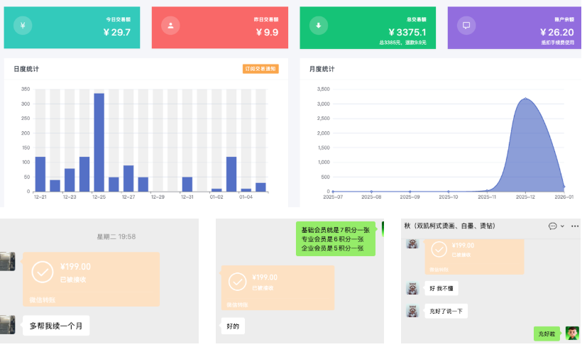Screen dimensions: 587x347
Task: Click the yen icon on today's transactions card
Action: point(23,26)
